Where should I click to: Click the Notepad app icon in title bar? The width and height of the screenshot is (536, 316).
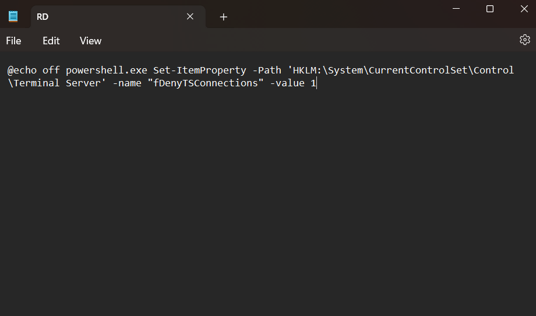coord(13,16)
